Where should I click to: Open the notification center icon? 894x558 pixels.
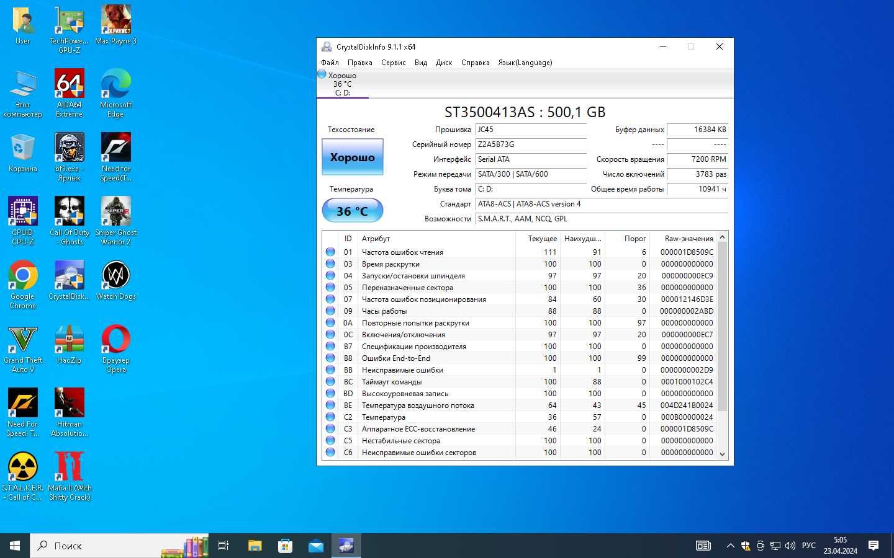tap(874, 546)
